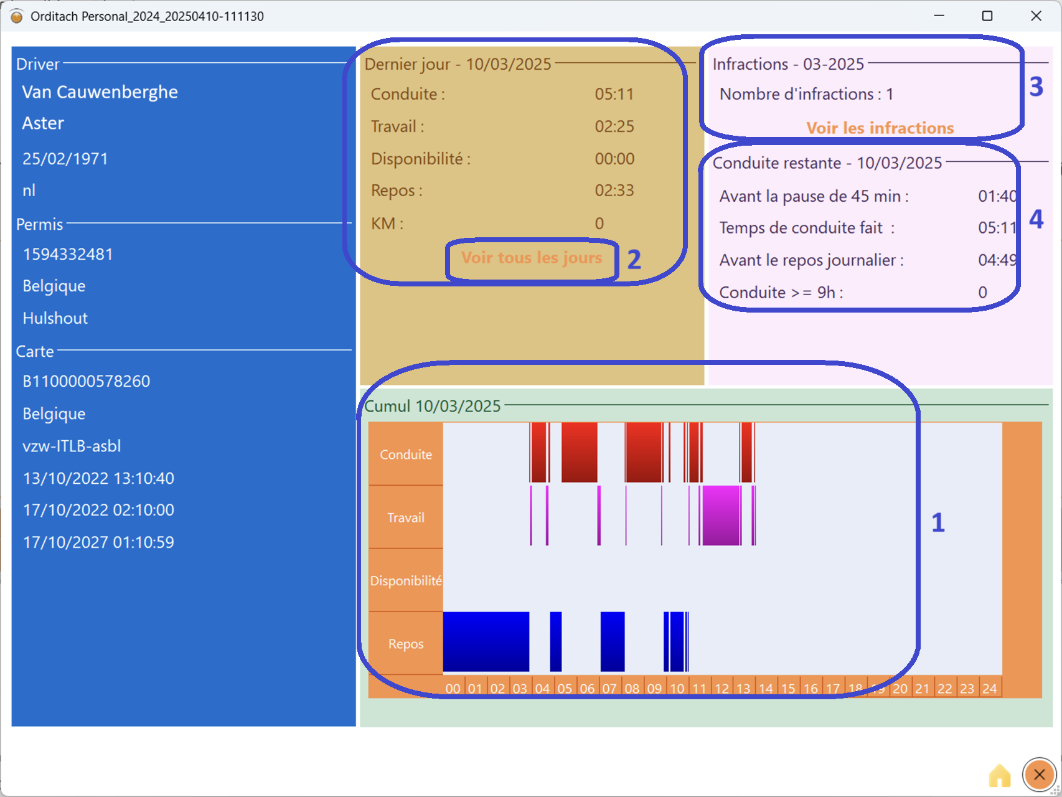Open the 'Voir tous les jours' link
Screen dimensions: 1062x797
[532, 258]
